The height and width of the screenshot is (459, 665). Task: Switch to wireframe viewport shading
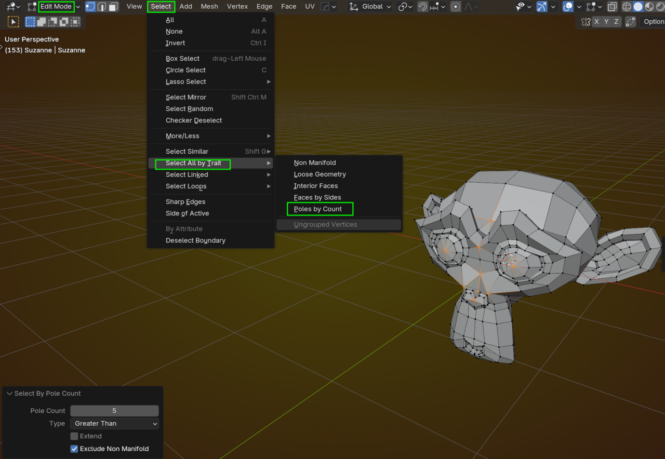click(x=627, y=7)
